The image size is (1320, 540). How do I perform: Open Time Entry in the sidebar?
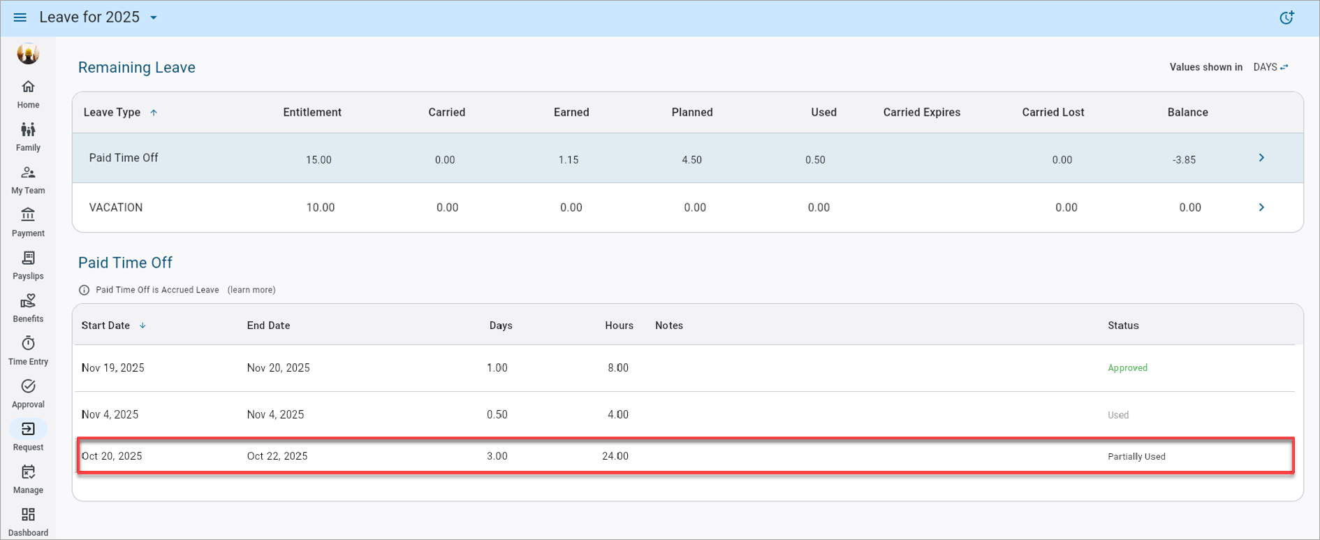coord(28,351)
